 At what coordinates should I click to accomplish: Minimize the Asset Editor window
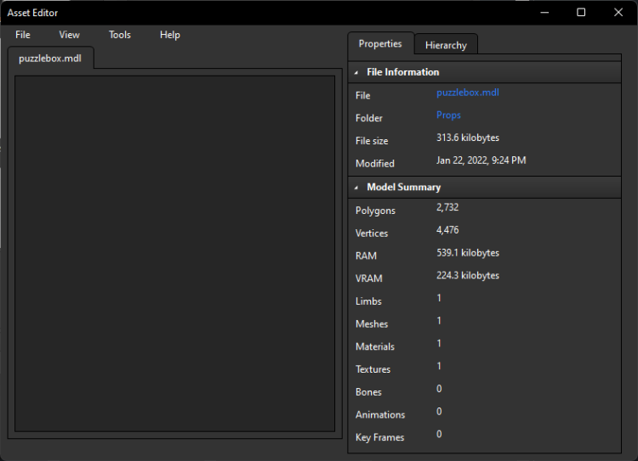(544, 12)
